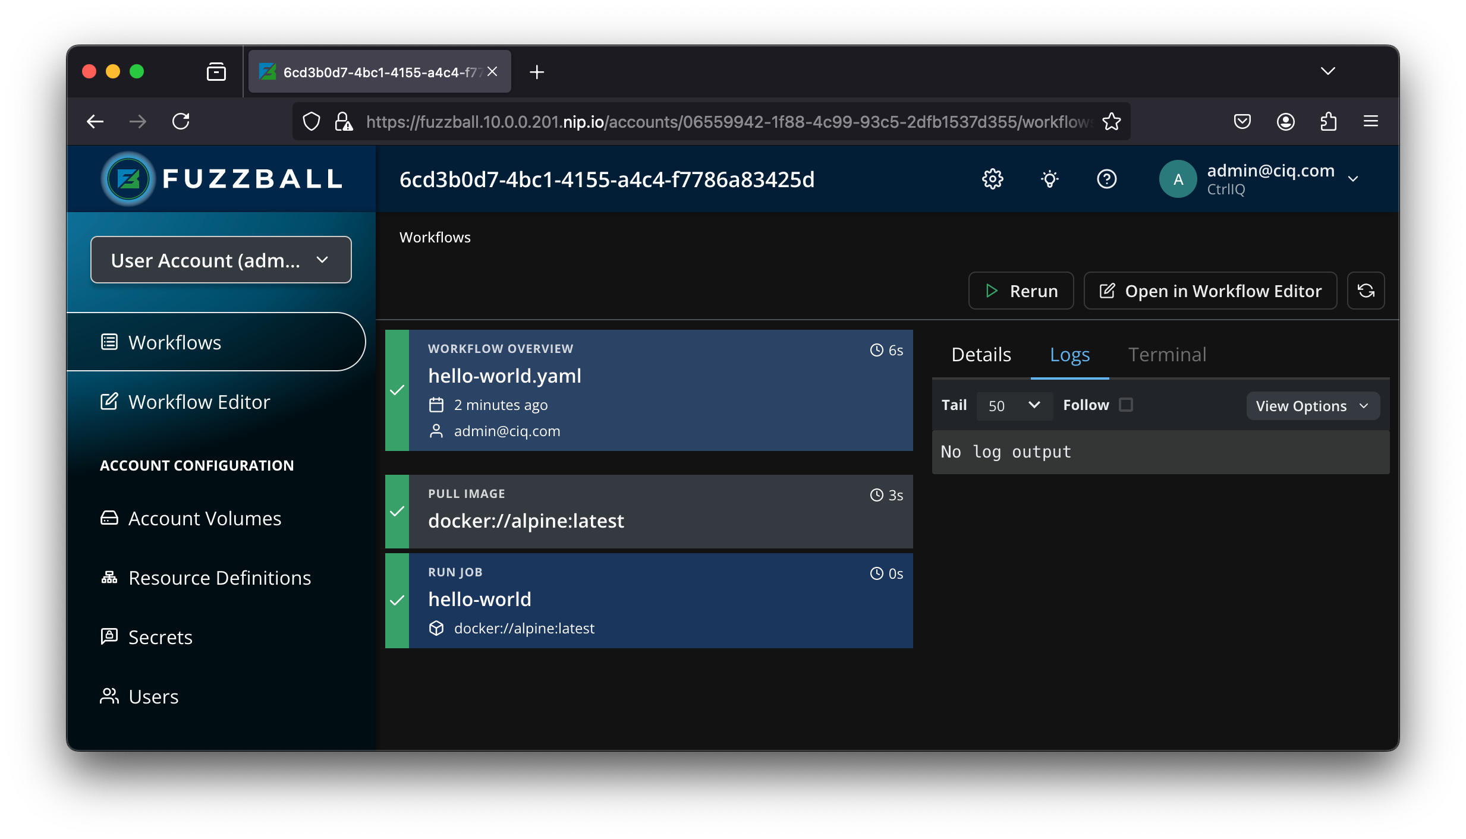The width and height of the screenshot is (1466, 839).
Task: Open new browser tab plus button
Action: pos(537,72)
